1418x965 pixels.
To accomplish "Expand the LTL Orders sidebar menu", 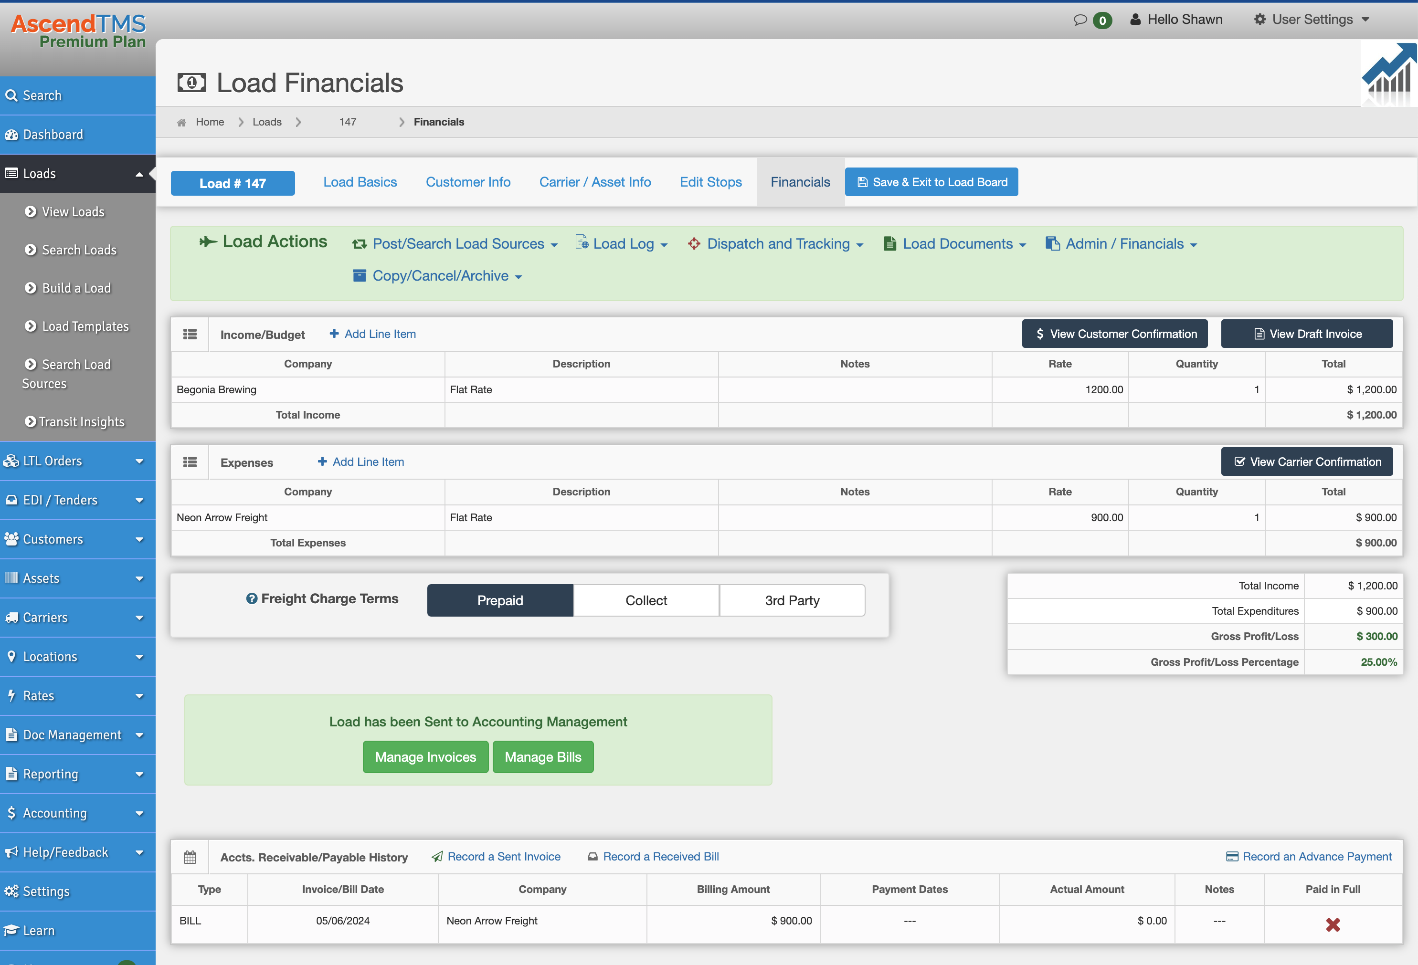I will tap(77, 461).
